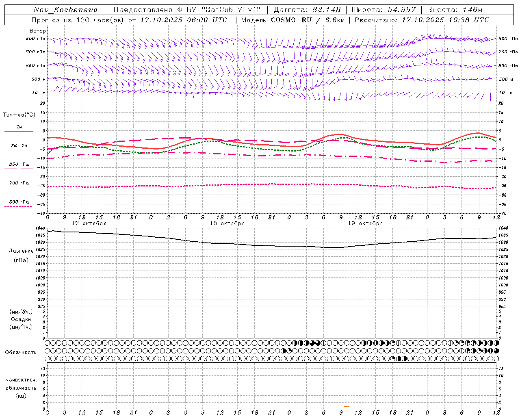Select the "(мм/1ч.)" precipitation unit label
The height and width of the screenshot is (416, 520).
tap(21, 327)
